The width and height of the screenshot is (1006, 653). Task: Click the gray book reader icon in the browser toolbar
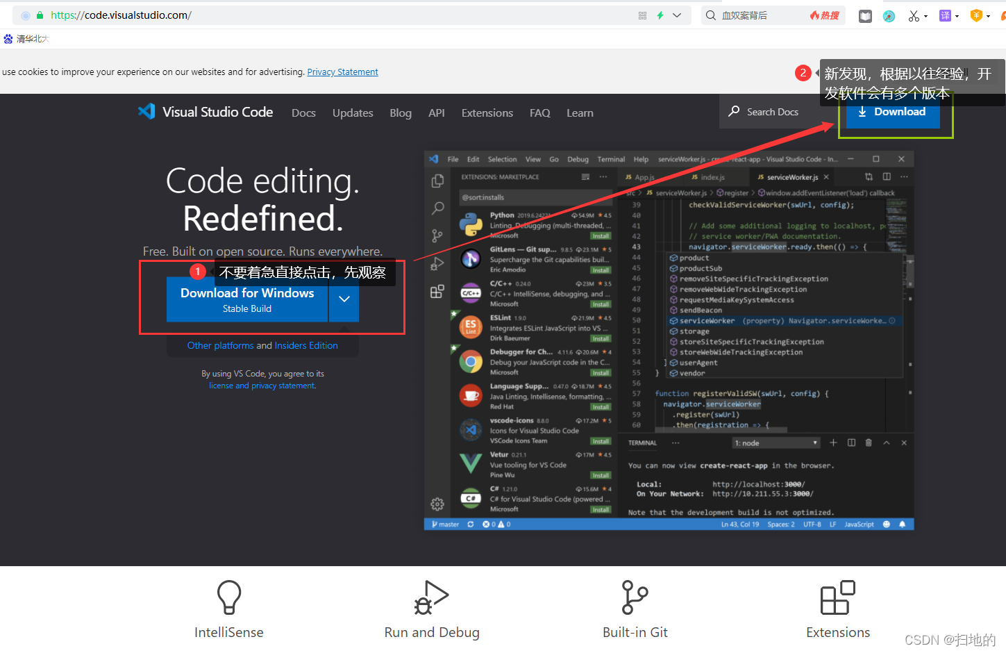(x=865, y=16)
